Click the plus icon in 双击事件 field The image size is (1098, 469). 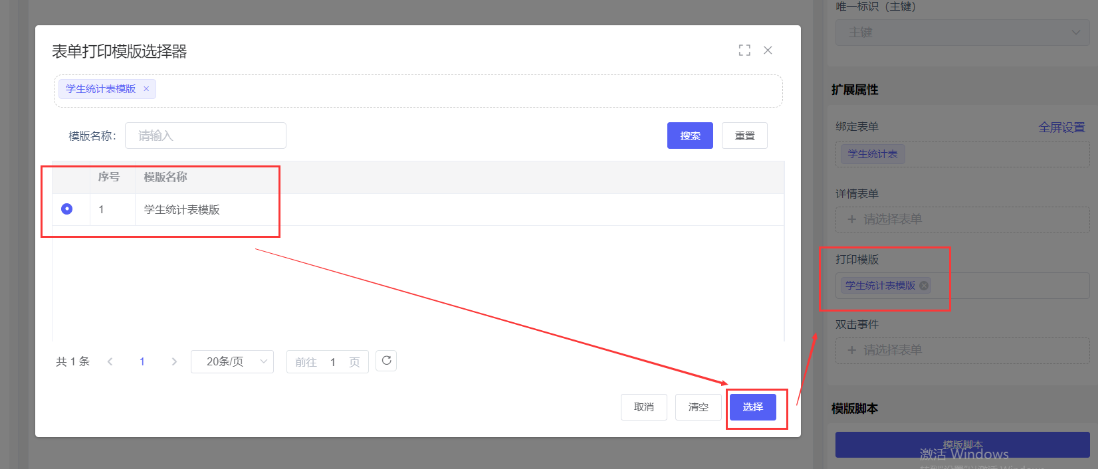852,350
